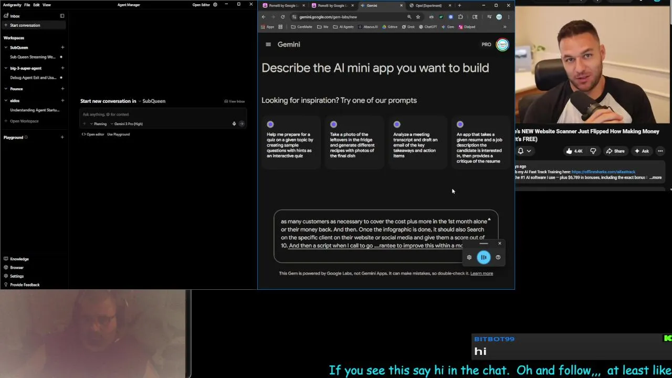Screen dimensions: 672x378
Task: Open the Antigravity application menu
Action: tap(12, 5)
